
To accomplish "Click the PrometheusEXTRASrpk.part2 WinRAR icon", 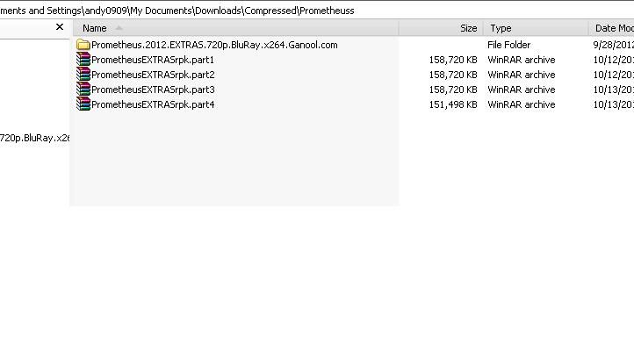I will tap(83, 75).
